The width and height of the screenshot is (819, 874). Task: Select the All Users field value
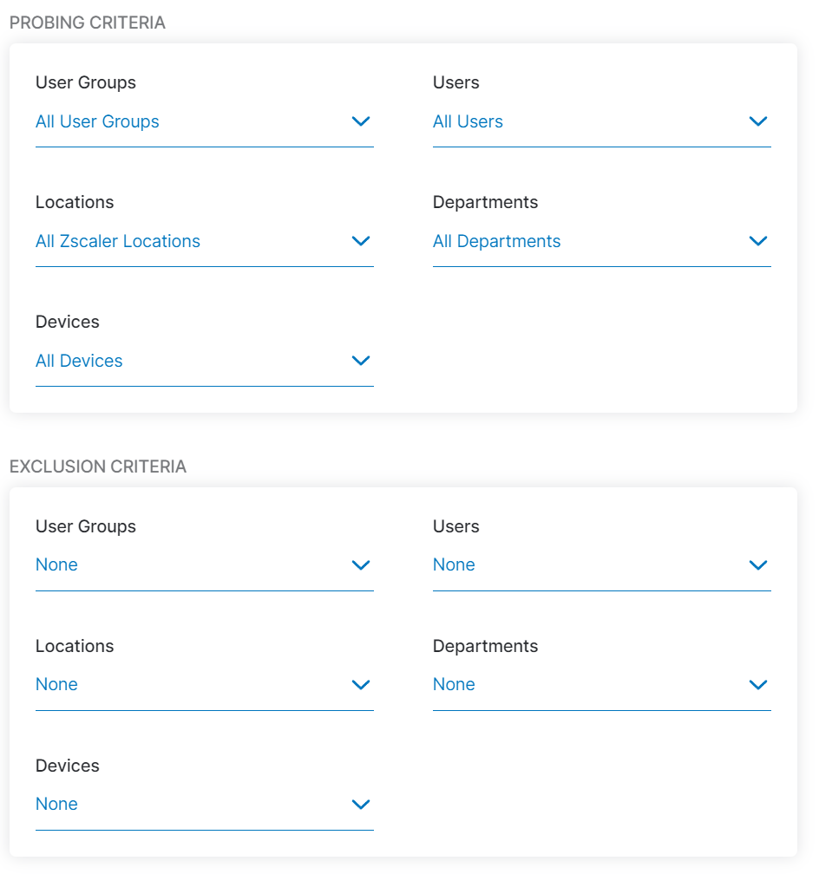[x=468, y=121]
